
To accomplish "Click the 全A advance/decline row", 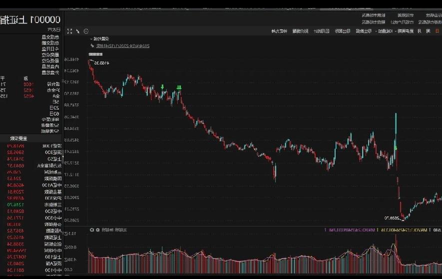I will click(30, 96).
